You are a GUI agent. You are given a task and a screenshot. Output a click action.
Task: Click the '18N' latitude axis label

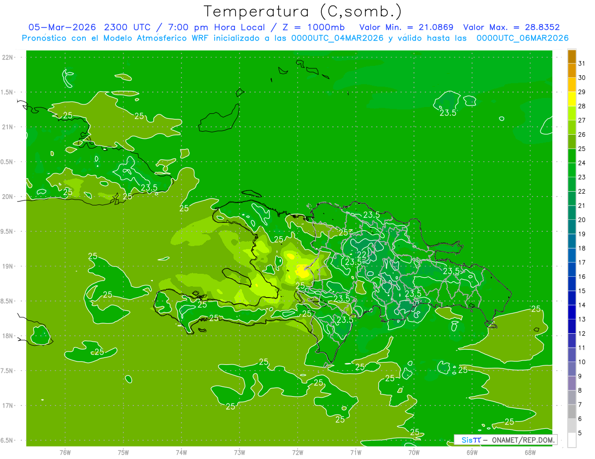[x=8, y=336]
